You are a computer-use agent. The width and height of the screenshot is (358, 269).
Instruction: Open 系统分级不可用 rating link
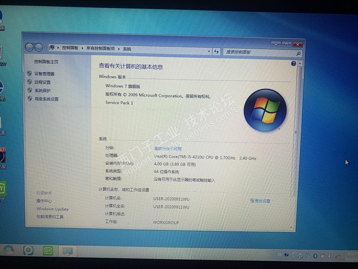coord(168,149)
